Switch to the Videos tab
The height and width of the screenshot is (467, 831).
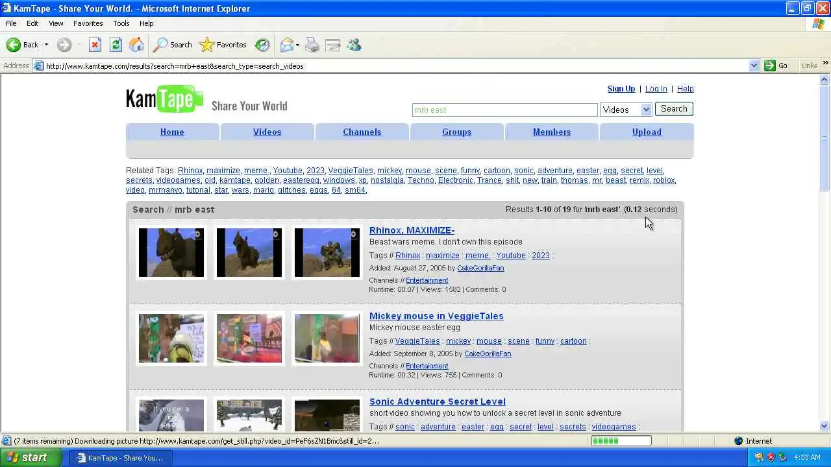pyautogui.click(x=267, y=132)
